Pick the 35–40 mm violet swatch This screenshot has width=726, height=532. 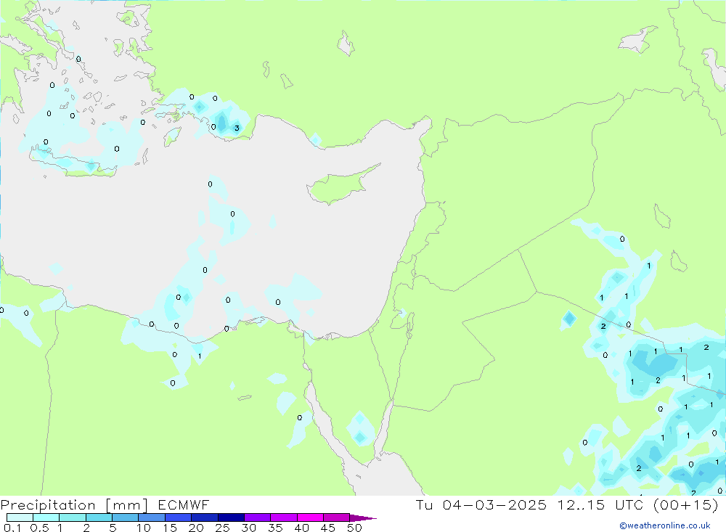[x=283, y=517]
